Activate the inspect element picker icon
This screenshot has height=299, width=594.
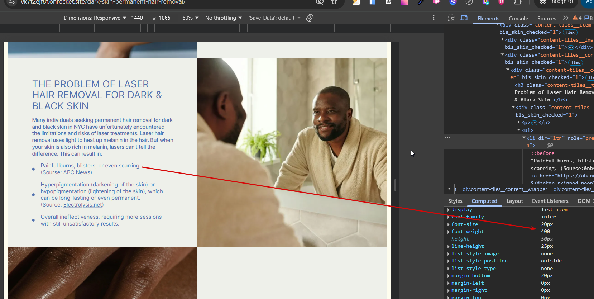451,18
